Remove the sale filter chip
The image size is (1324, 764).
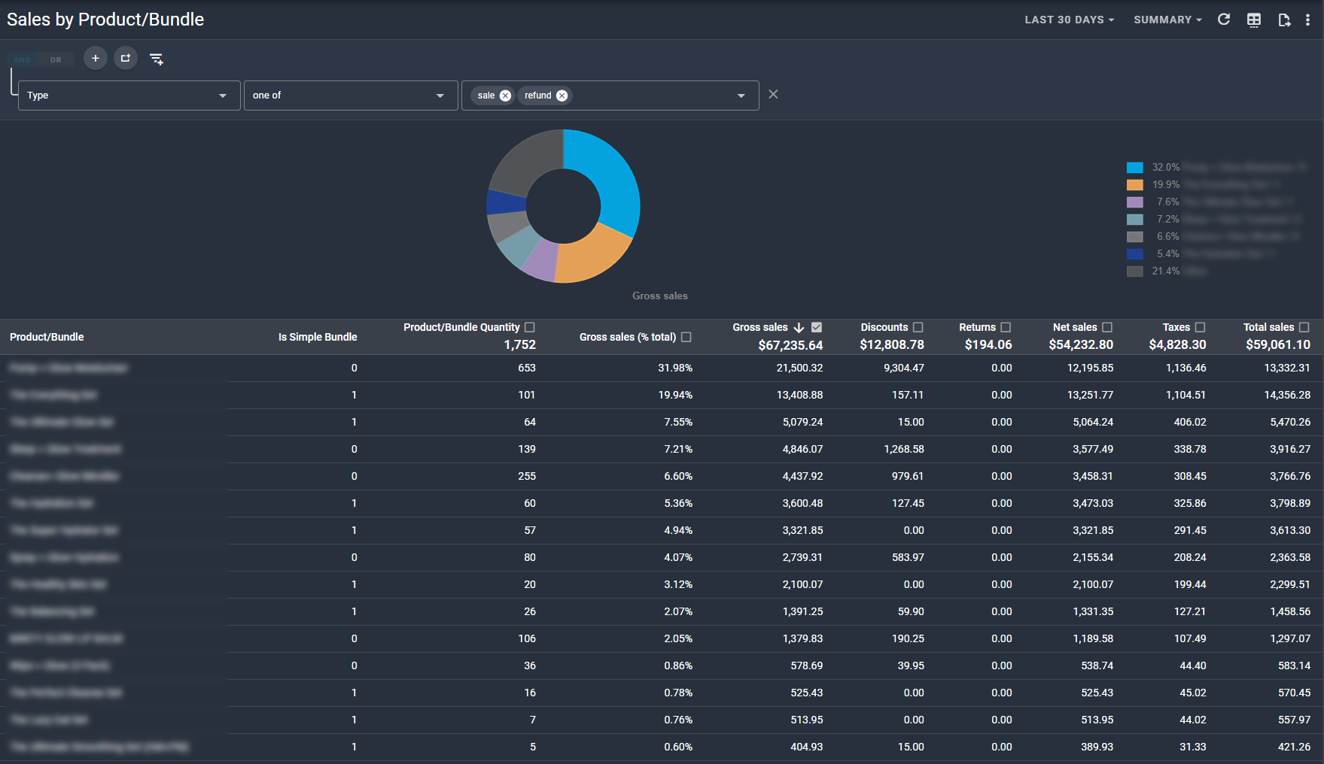[x=505, y=95]
